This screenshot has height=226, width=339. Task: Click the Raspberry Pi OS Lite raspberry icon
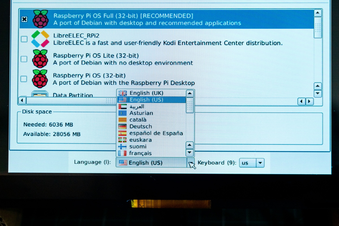point(40,59)
